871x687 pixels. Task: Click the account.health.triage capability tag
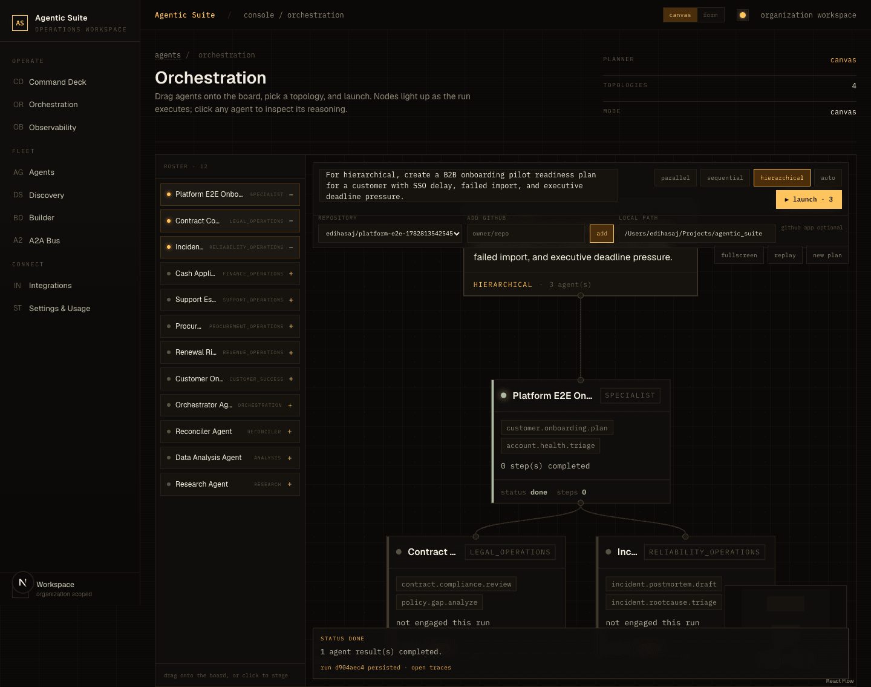[550, 445]
